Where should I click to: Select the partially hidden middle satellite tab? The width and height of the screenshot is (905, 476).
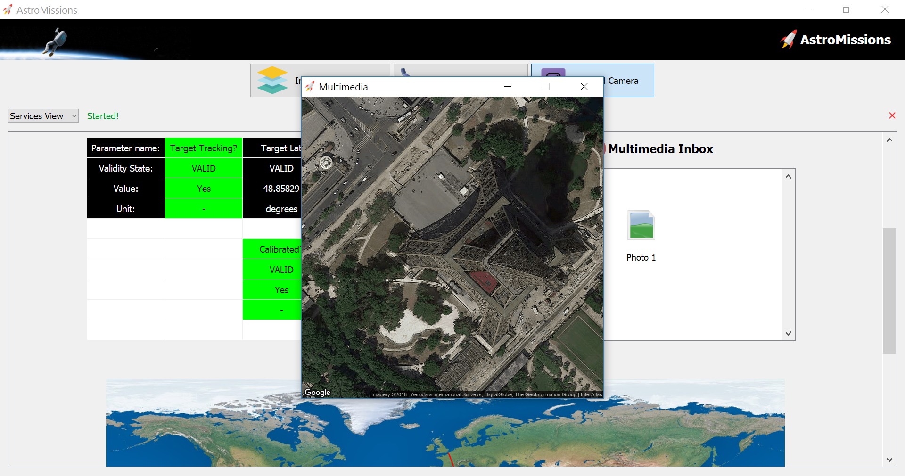pyautogui.click(x=460, y=70)
